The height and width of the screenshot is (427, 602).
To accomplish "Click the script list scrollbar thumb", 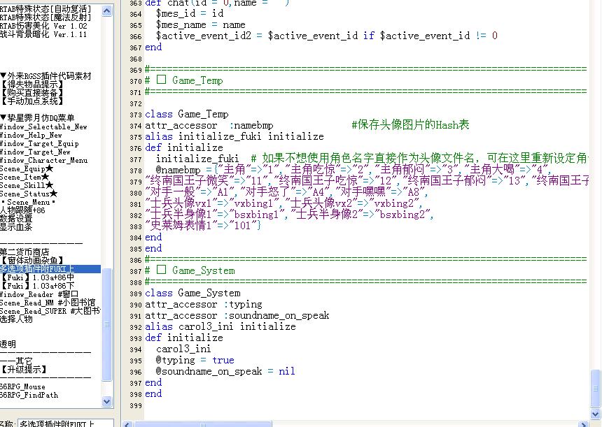I will click(x=106, y=324).
